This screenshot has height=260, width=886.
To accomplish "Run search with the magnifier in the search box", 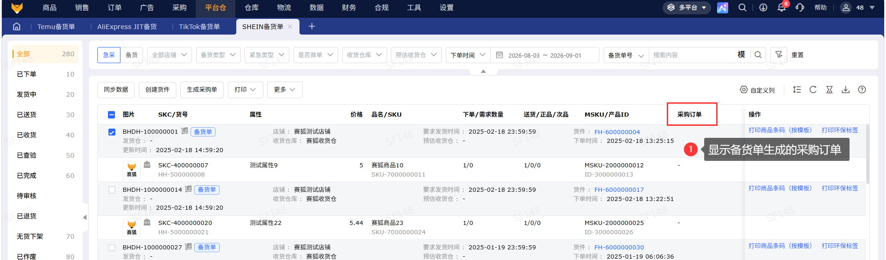I will (x=758, y=55).
